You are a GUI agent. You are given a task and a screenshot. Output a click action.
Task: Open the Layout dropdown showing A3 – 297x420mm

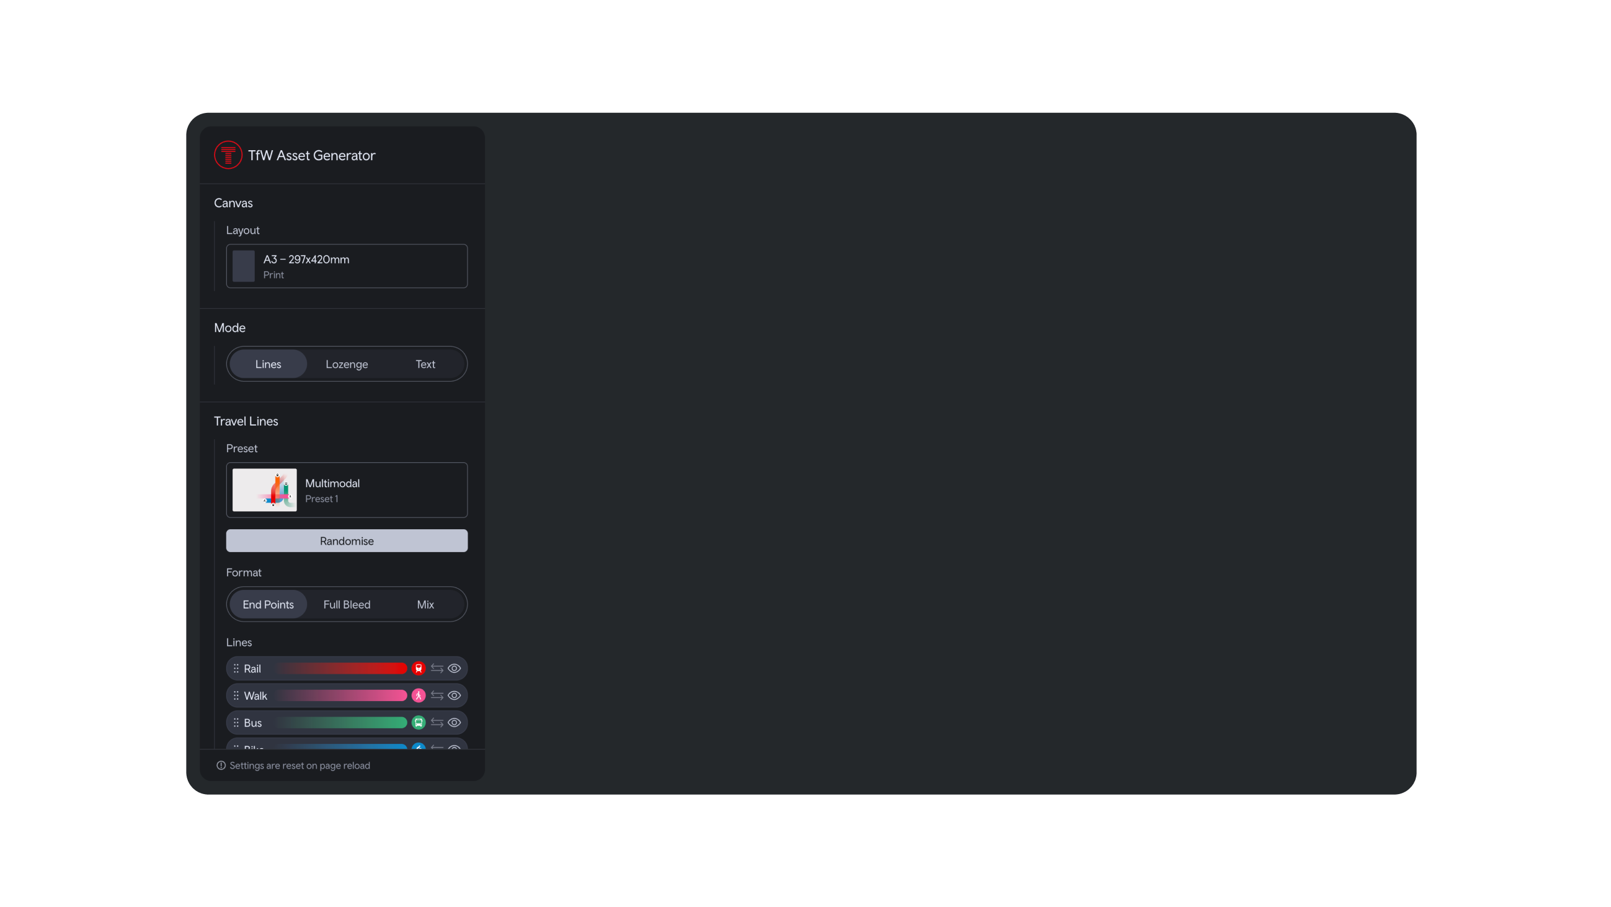point(347,266)
